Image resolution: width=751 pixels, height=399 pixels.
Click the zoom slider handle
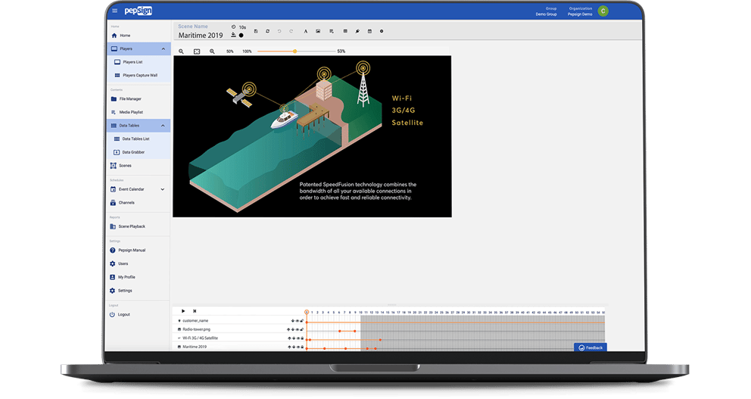pyautogui.click(x=294, y=51)
